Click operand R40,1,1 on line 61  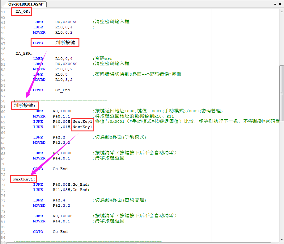pos(61,116)
